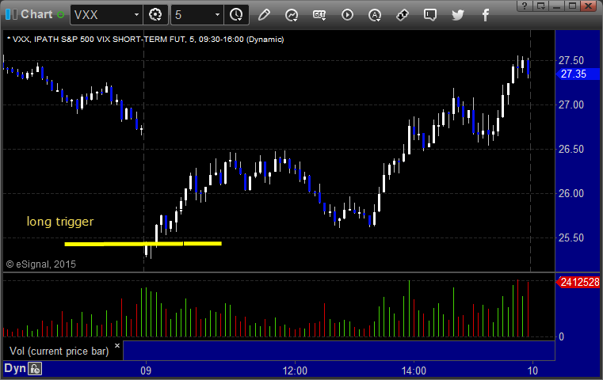
Task: Click the 27.35 current price marker
Action: tap(578, 74)
